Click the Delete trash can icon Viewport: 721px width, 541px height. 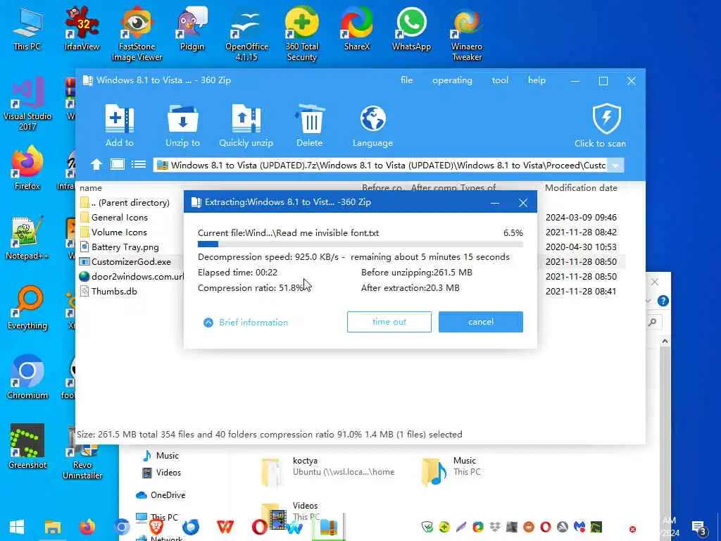tap(310, 118)
